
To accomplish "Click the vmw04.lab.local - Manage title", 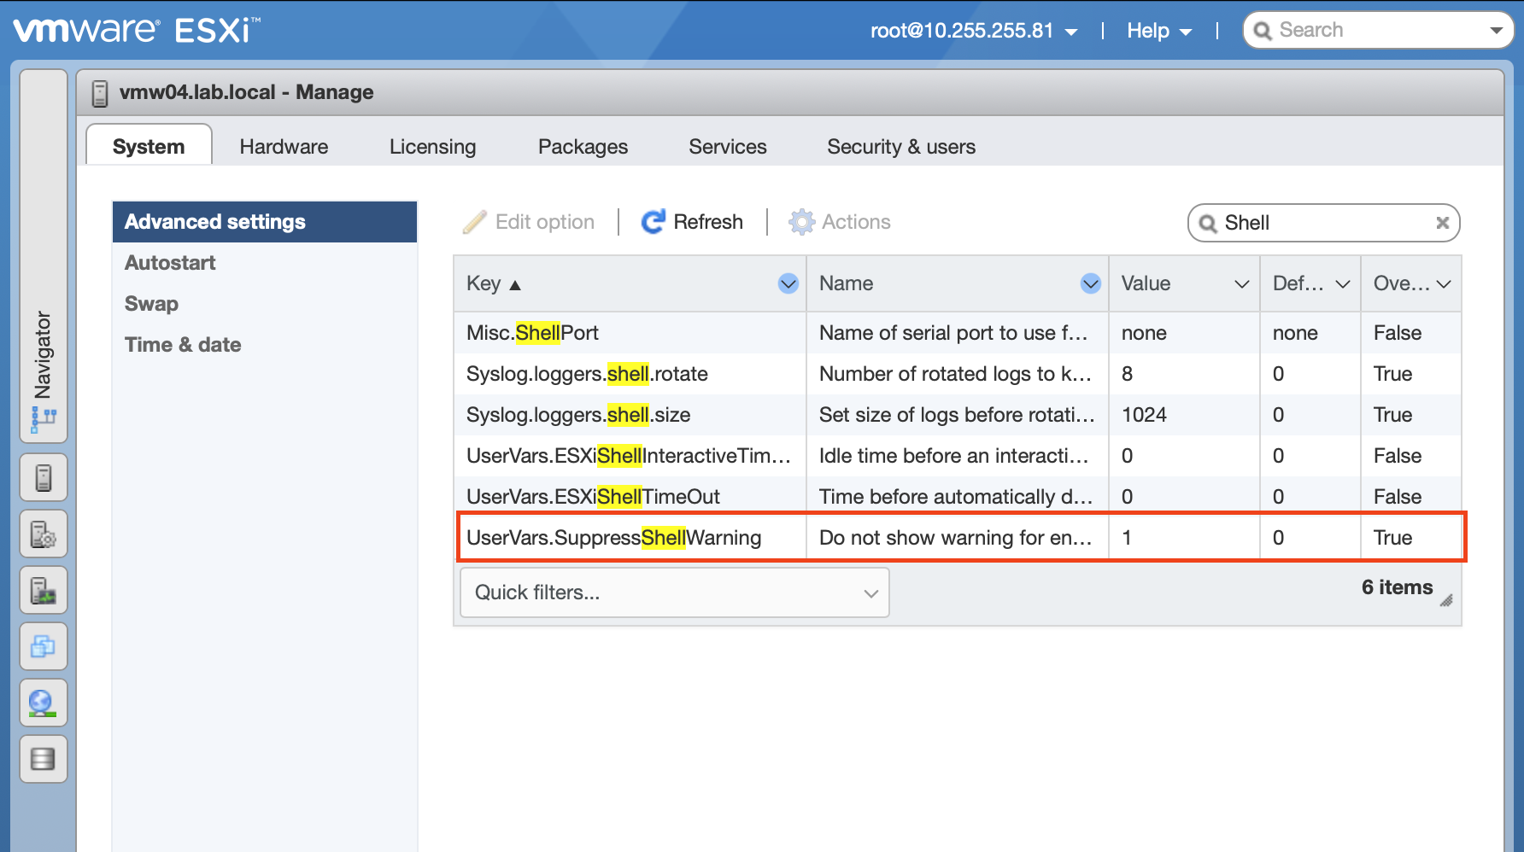I will [x=246, y=92].
